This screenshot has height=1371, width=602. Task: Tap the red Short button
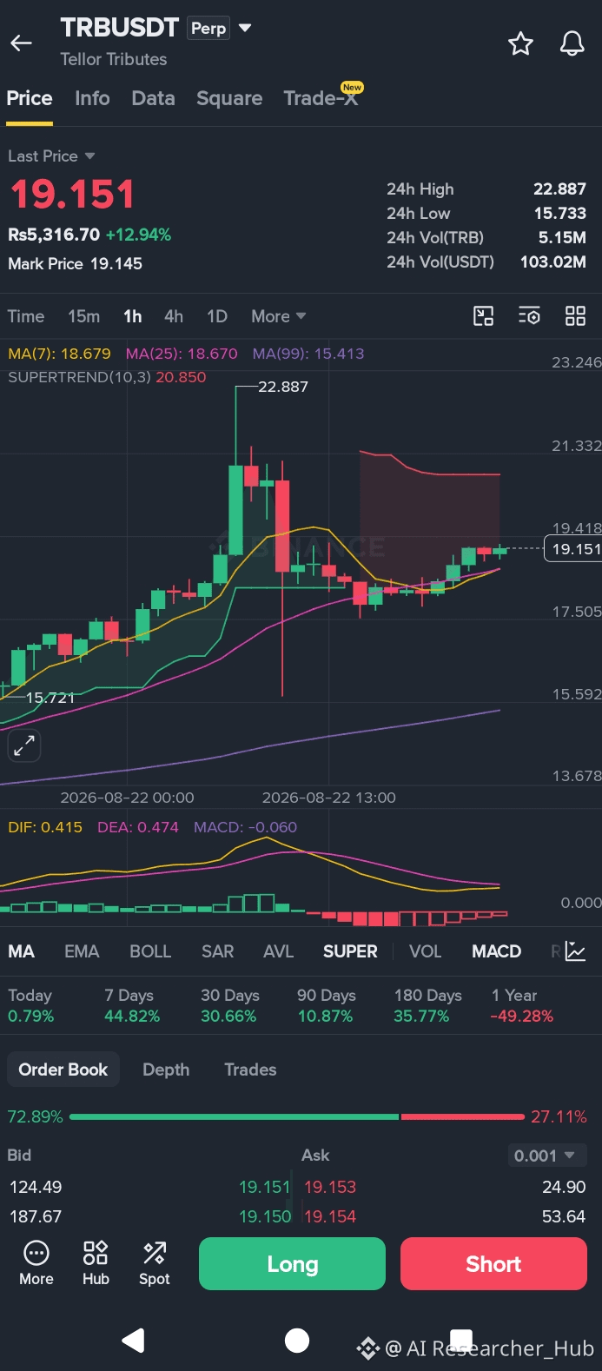tap(493, 1264)
